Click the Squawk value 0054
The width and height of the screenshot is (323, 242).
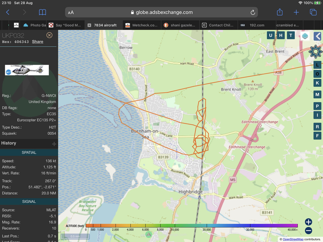[x=52, y=133]
